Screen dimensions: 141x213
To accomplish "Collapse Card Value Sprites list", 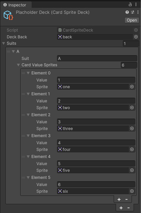I will coord(18,65).
